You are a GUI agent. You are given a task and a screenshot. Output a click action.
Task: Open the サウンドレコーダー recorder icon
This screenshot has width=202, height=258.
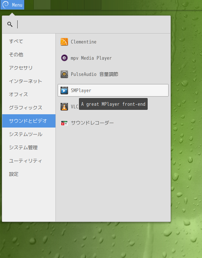64,123
